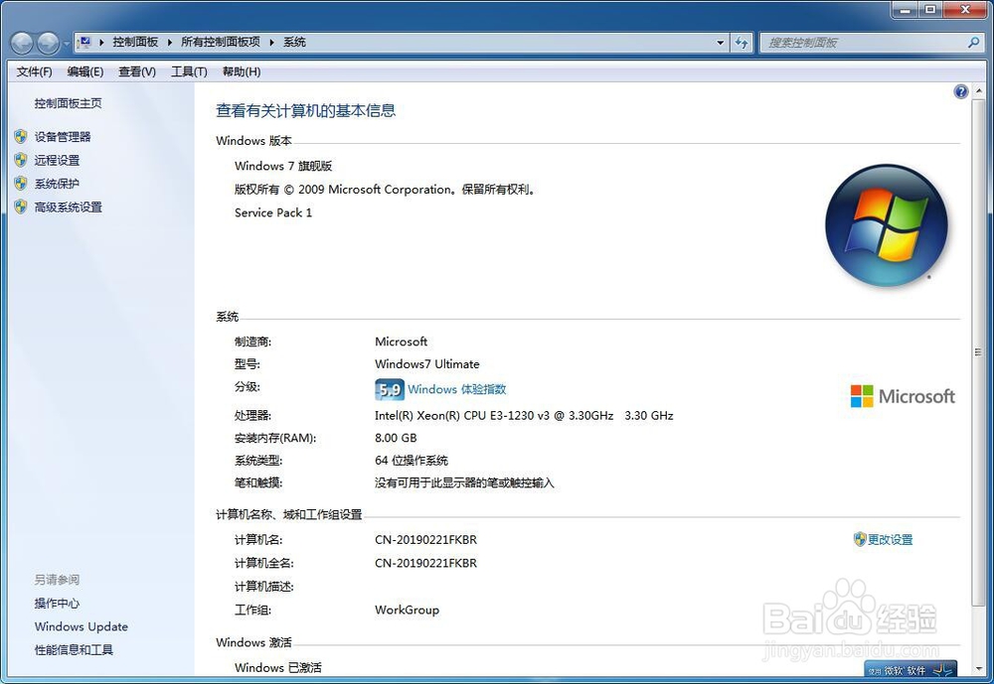Open the 工具(T) menu
Viewport: 994px width, 684px height.
coord(189,71)
